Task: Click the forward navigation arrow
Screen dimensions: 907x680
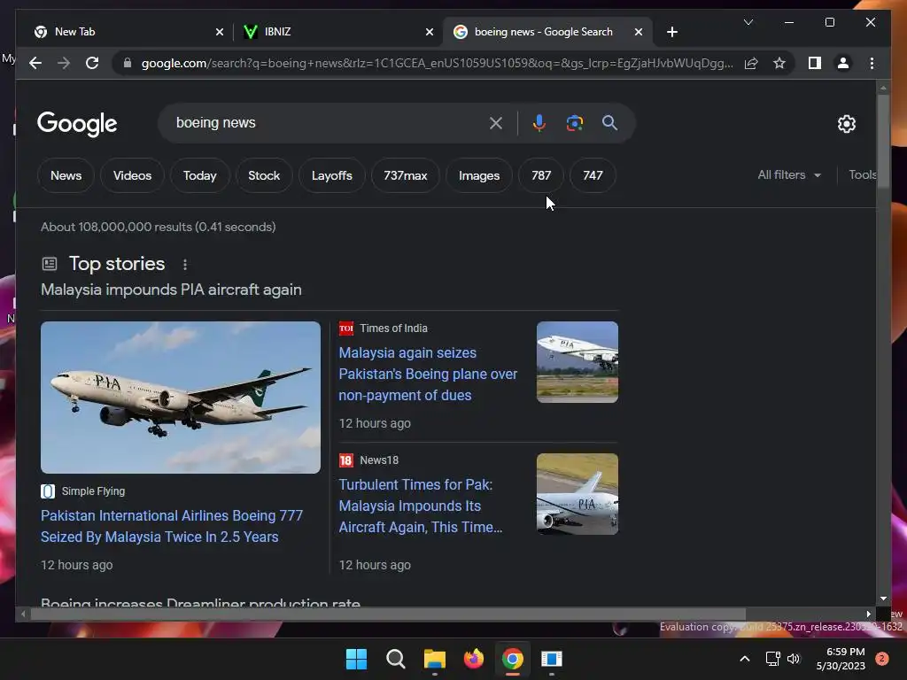Action: click(x=64, y=63)
